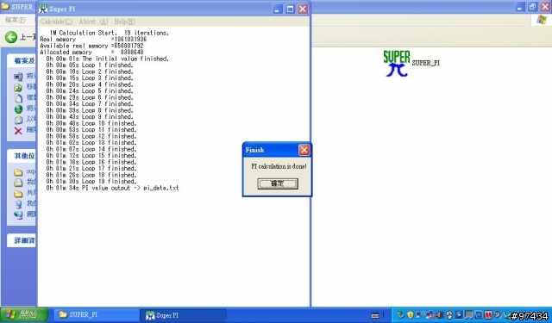Confirm the Finish dialog with the 確定 button
Screen dimensions: 552x323
278,183
